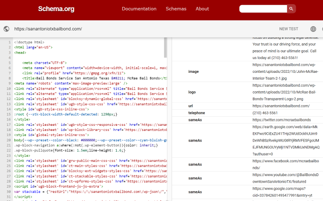323x201 pixels.
Task: Click the google.com/maps sameAs value
Action: pyautogui.click(x=282, y=192)
